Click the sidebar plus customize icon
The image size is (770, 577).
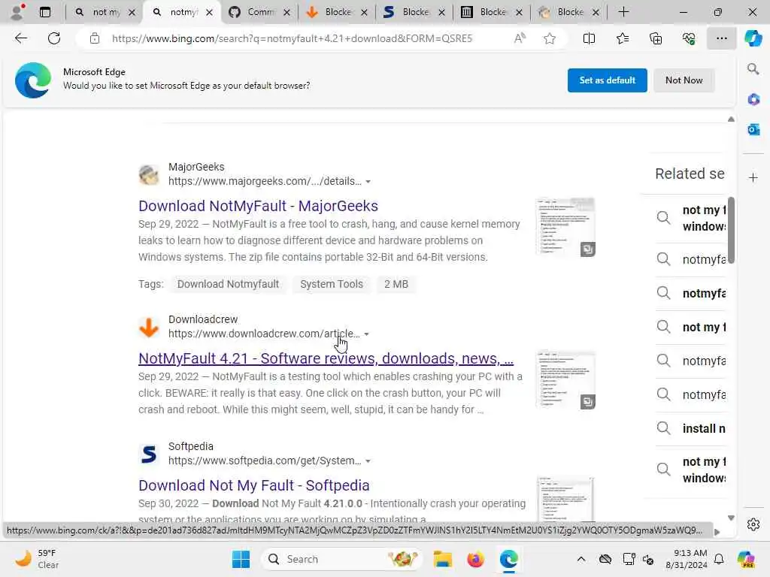(x=753, y=177)
